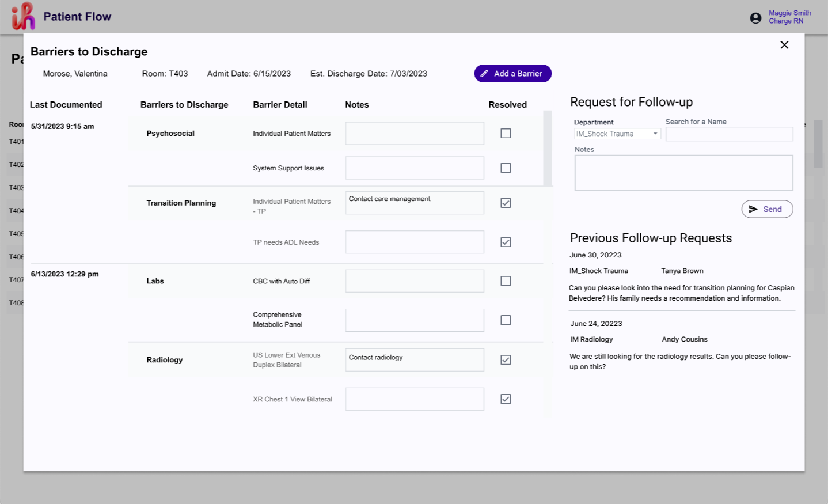Dismiss the Barriers dialog via X icon
Screen dimensions: 828x504
point(784,44)
